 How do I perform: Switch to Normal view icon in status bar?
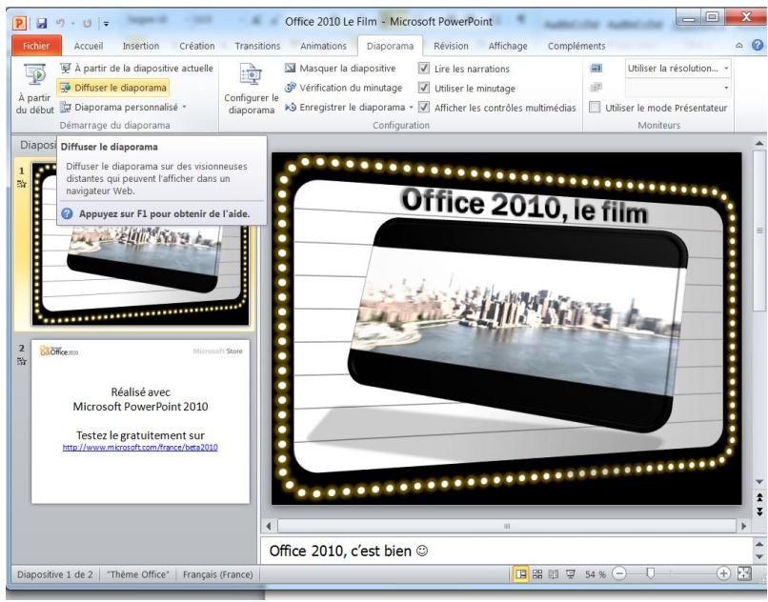[520, 574]
